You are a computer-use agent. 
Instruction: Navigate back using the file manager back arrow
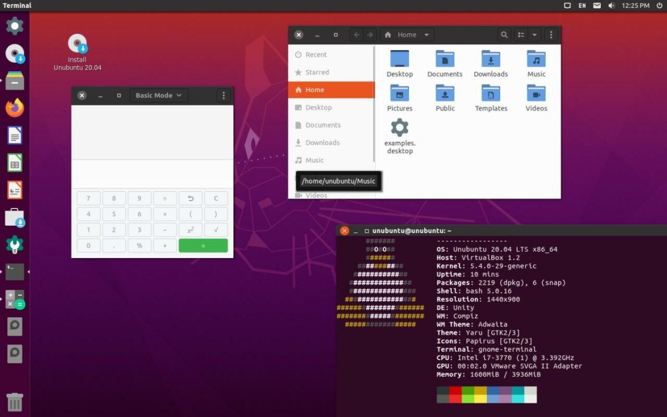click(356, 34)
